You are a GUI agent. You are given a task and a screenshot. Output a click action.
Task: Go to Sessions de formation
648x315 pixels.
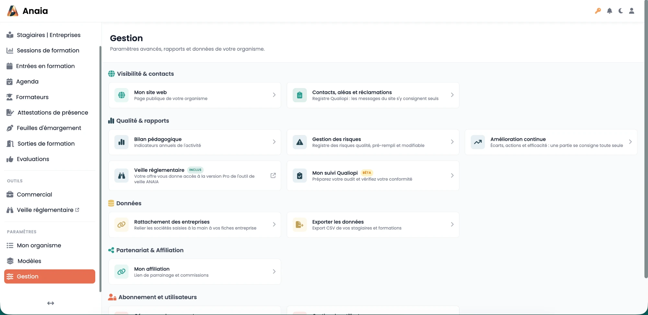48,51
